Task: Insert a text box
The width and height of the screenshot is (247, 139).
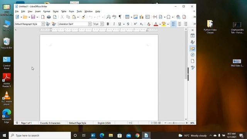Action: pos(147,17)
